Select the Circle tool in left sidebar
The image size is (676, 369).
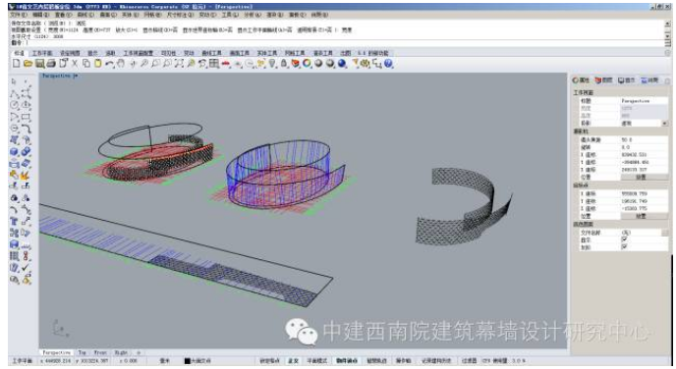point(14,105)
